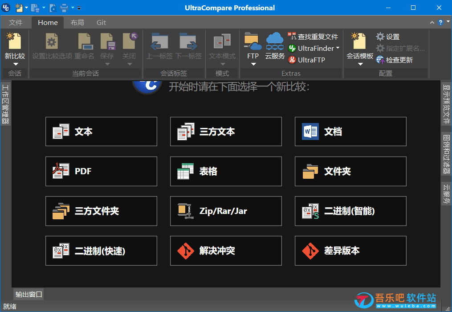The width and height of the screenshot is (452, 312).
Task: Open the 云服务 side panel tab
Action: click(446, 194)
